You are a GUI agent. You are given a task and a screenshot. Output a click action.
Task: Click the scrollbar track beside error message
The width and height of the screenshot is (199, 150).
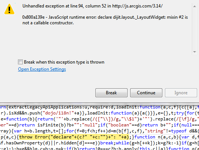click(195, 29)
